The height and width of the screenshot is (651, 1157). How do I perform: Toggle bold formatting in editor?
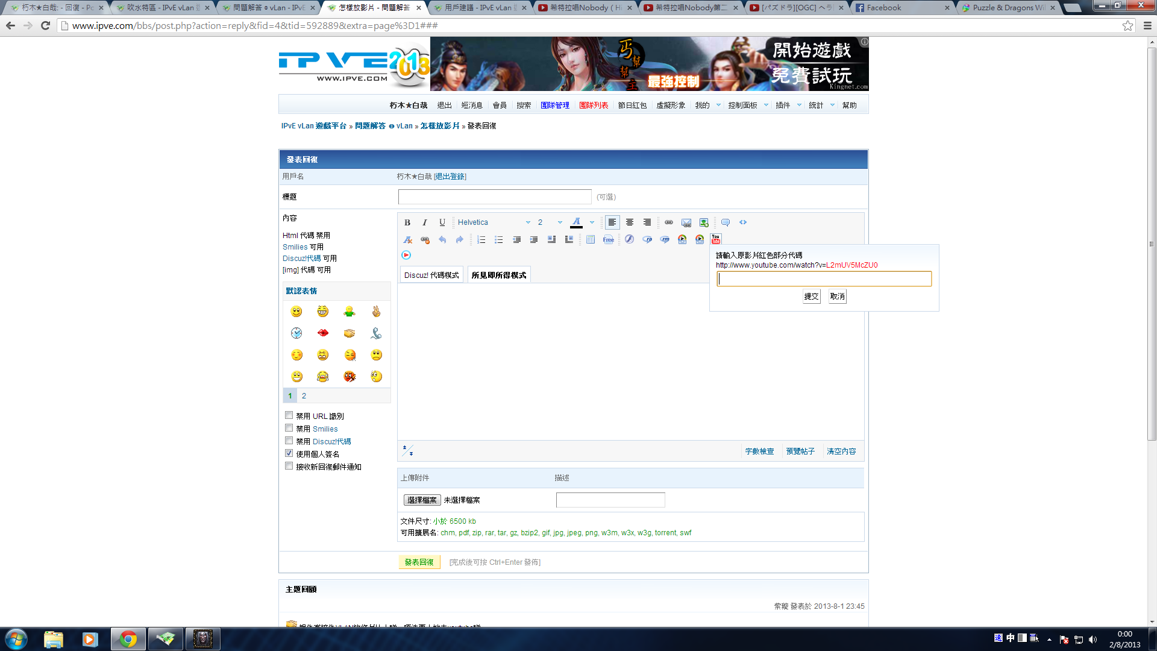[x=407, y=222]
